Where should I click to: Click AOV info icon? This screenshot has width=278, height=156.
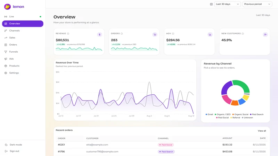tap(173, 34)
